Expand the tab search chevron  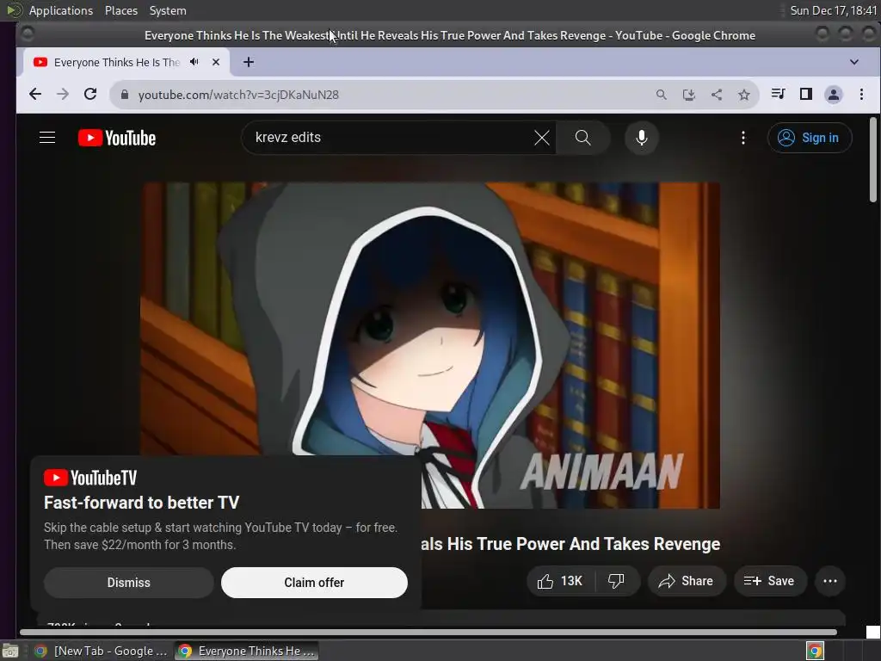pos(854,62)
